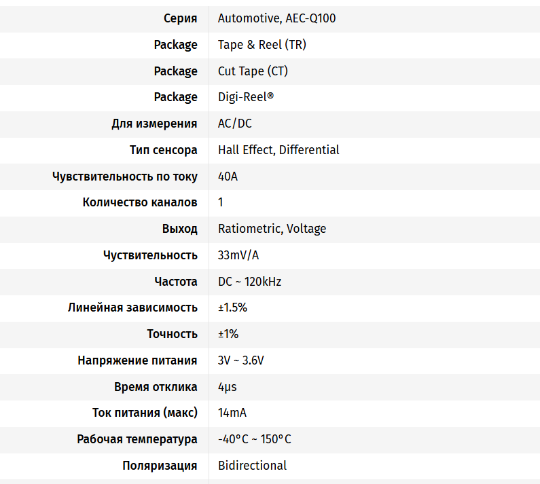
Task: Click the "Bidirectional" polarization value
Action: click(x=252, y=466)
